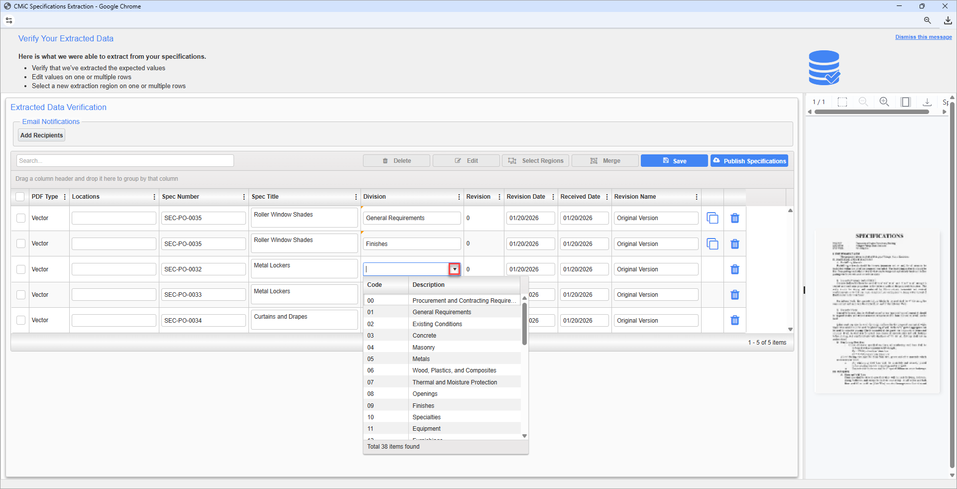This screenshot has width=957, height=489.
Task: Zoom in on the PDF preview
Action: tap(885, 102)
